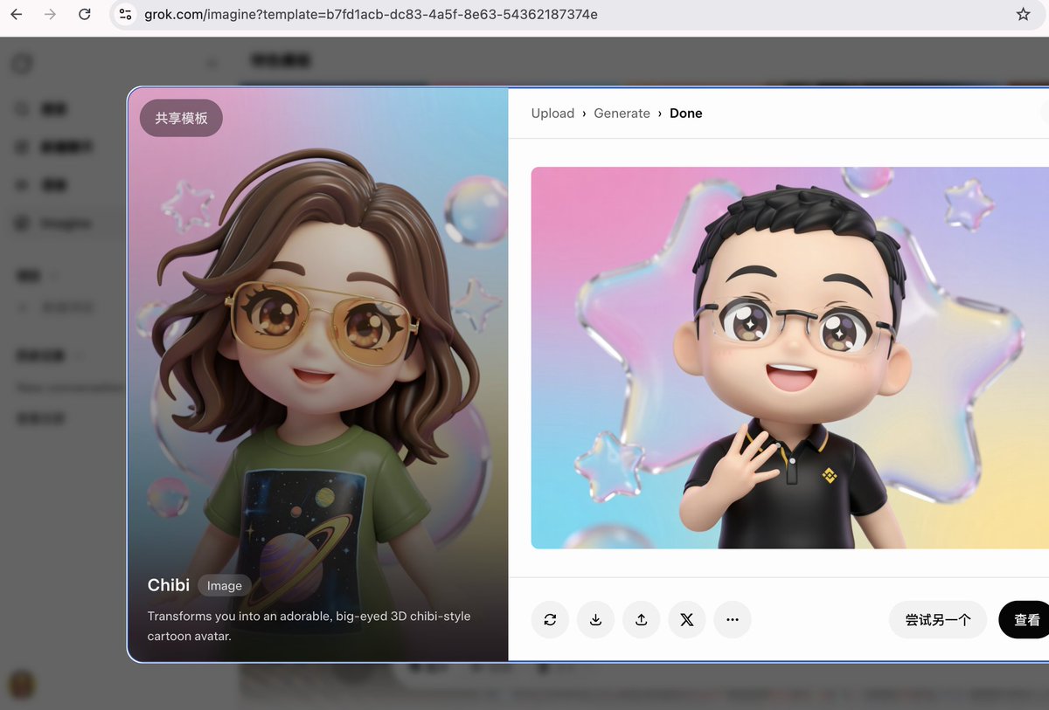This screenshot has width=1049, height=710.
Task: Open site information icon in address bar
Action: [x=126, y=14]
